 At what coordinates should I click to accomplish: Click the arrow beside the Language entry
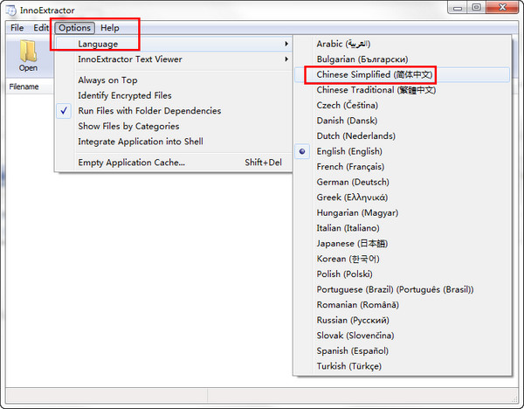click(x=286, y=44)
